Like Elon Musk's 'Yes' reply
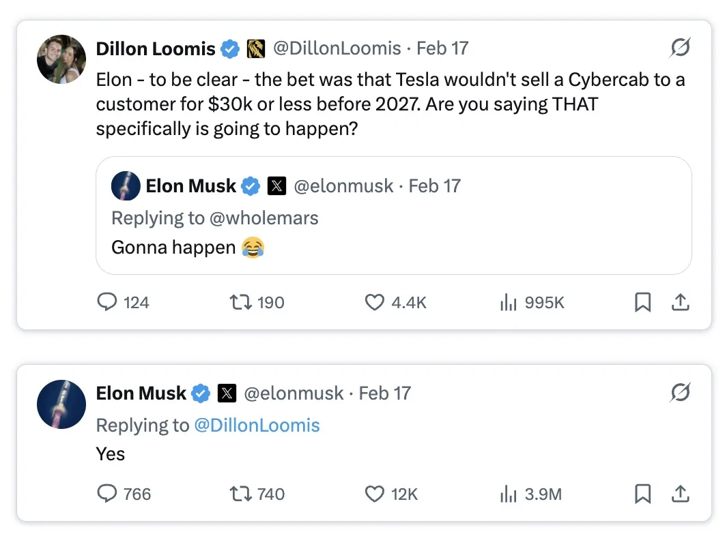725x551 pixels. 374,494
